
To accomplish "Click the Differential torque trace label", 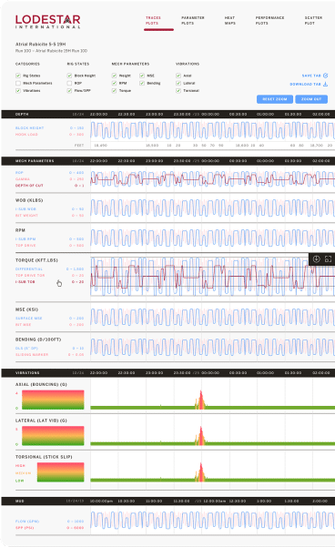I will click(x=29, y=269).
